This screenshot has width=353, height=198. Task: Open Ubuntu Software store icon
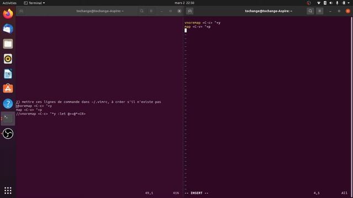(8, 89)
